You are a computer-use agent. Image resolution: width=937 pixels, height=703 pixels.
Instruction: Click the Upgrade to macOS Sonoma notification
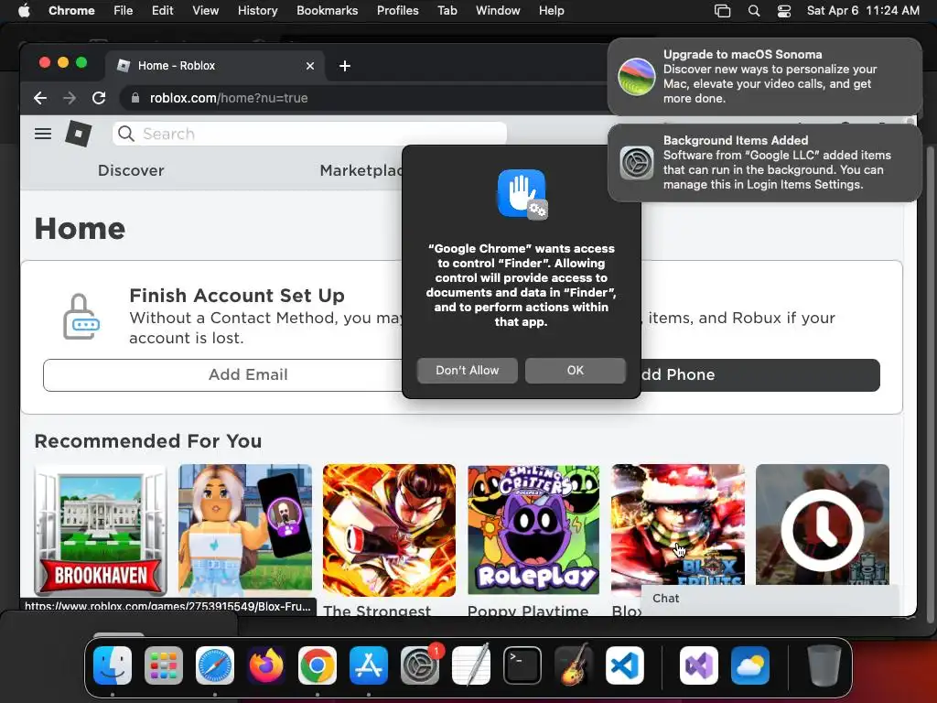click(x=764, y=77)
